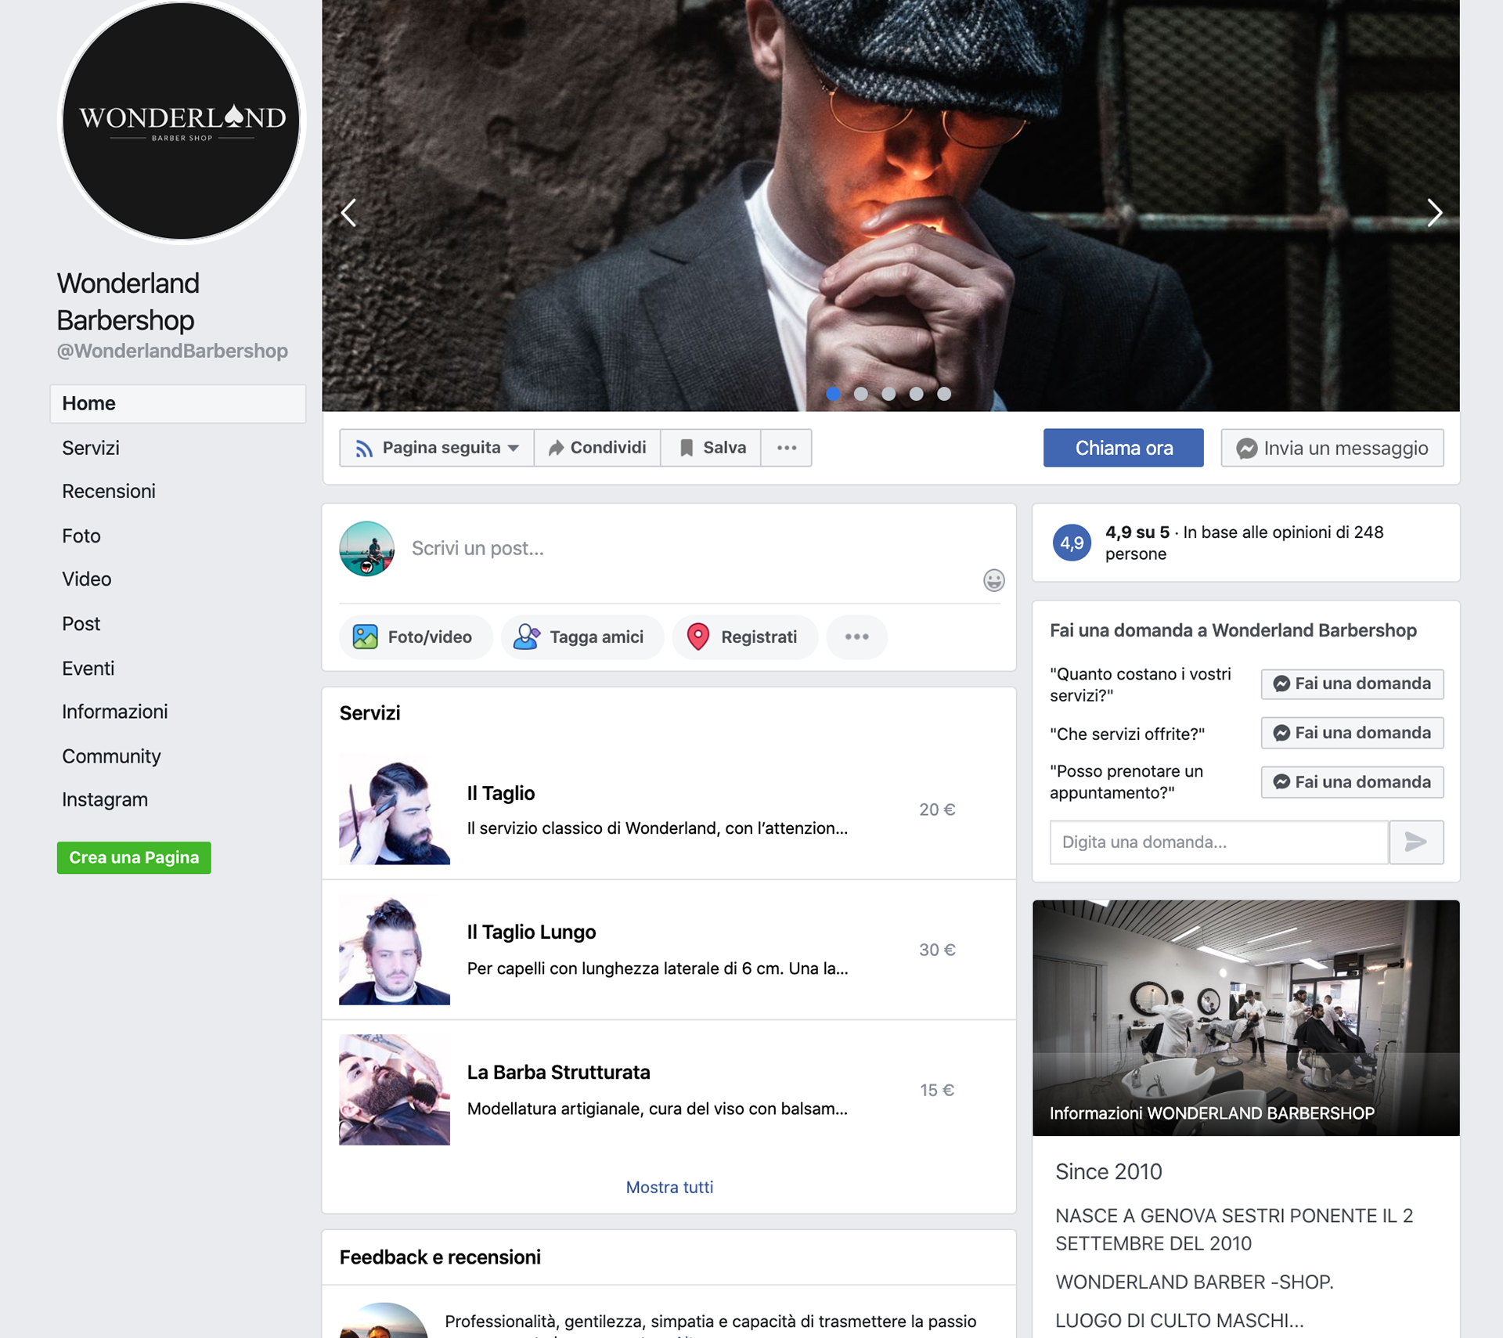Click the Wonderland Barber Shop profile logo
Viewport: 1503px width, 1338px height.
[181, 120]
